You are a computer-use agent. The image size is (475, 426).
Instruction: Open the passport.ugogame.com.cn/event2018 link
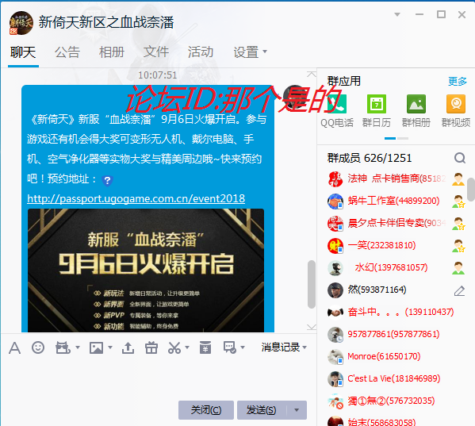pos(136,198)
